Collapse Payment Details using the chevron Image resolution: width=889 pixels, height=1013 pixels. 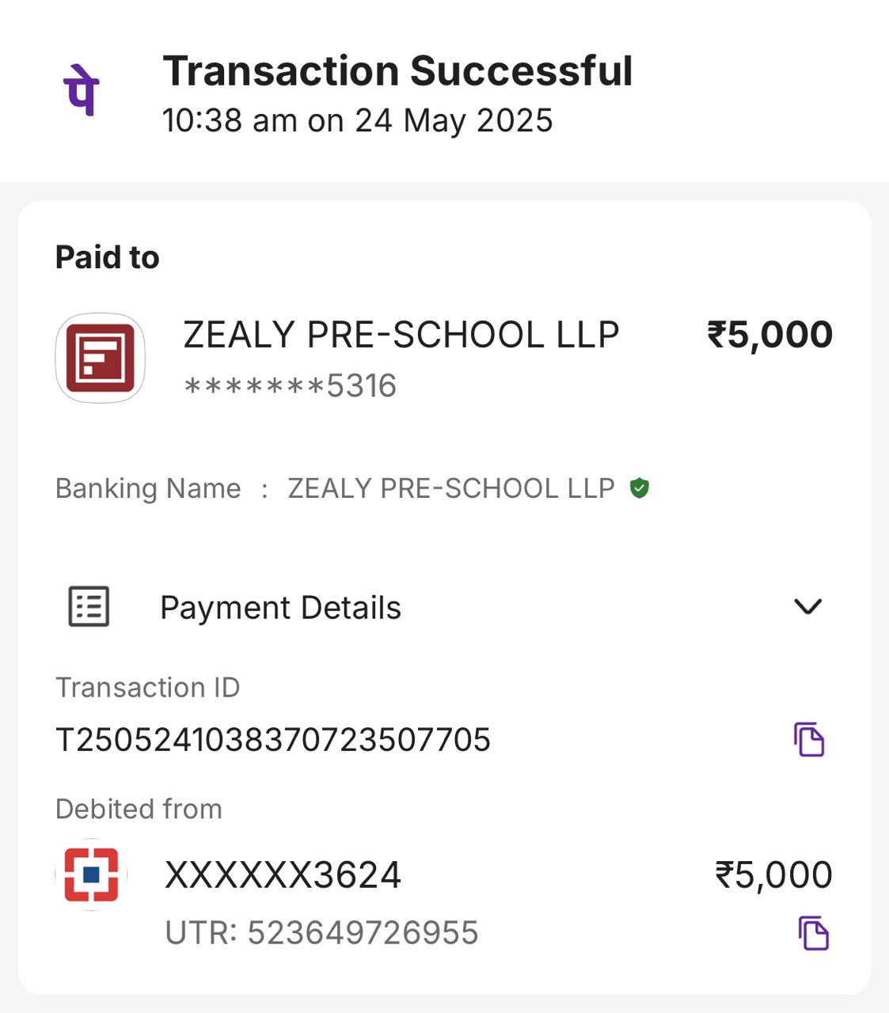pyautogui.click(x=807, y=607)
